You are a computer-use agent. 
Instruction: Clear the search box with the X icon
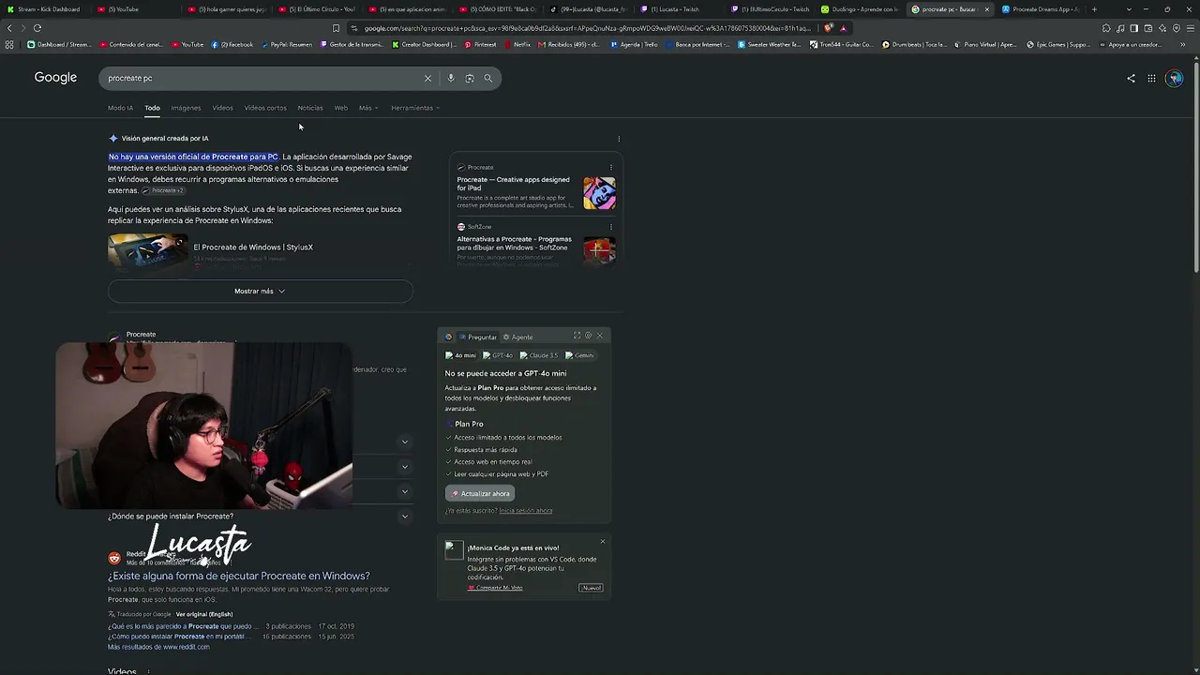(x=427, y=78)
